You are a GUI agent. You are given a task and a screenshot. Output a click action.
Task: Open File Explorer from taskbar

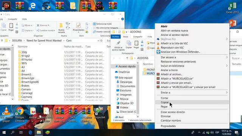tap(39, 133)
